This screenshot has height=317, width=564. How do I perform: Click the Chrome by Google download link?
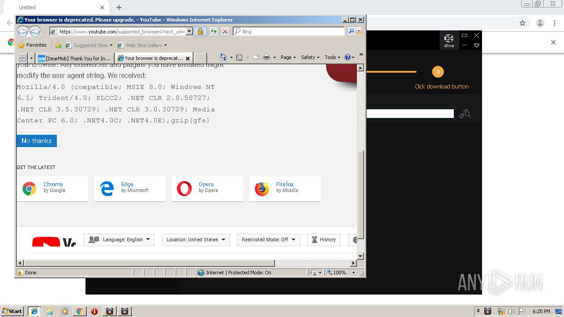[52, 189]
